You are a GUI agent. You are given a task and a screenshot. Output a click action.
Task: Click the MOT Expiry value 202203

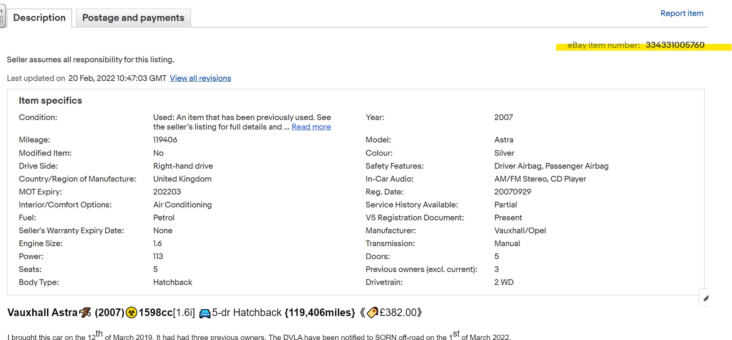click(x=167, y=192)
